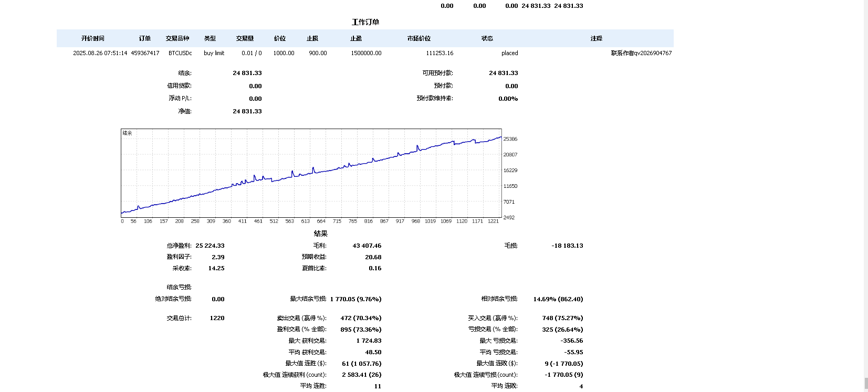The width and height of the screenshot is (868, 392).
Task: Click the 类型 column header
Action: tap(210, 38)
